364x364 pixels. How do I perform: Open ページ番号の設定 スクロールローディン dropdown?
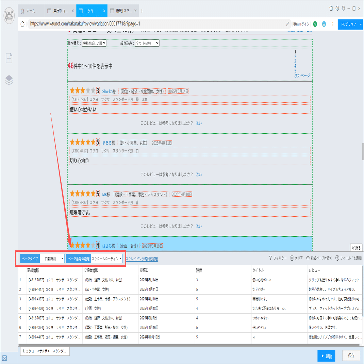pos(106,259)
